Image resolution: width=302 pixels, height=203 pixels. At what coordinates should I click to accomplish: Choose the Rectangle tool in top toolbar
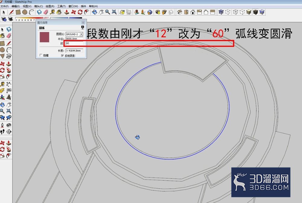[x=18, y=12]
